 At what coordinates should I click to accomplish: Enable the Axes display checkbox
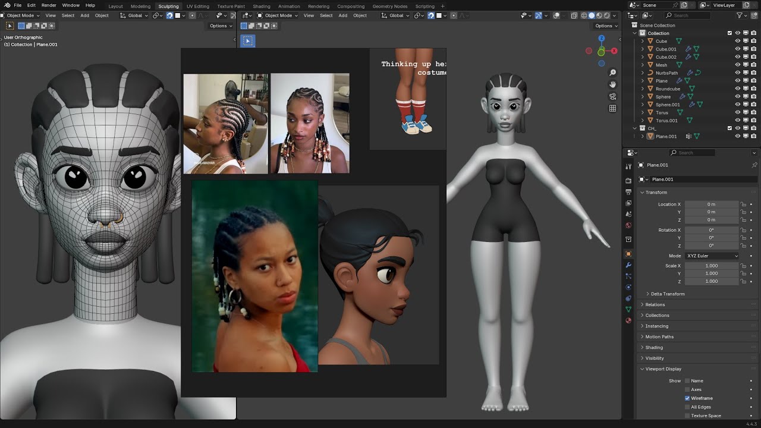click(x=687, y=389)
